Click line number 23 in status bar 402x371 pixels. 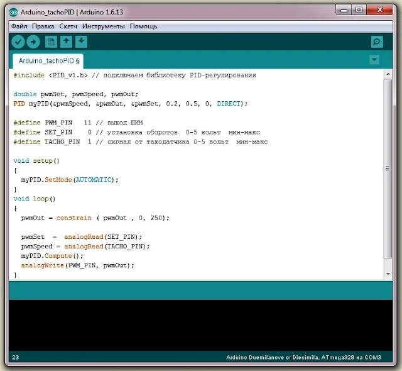[x=15, y=357]
